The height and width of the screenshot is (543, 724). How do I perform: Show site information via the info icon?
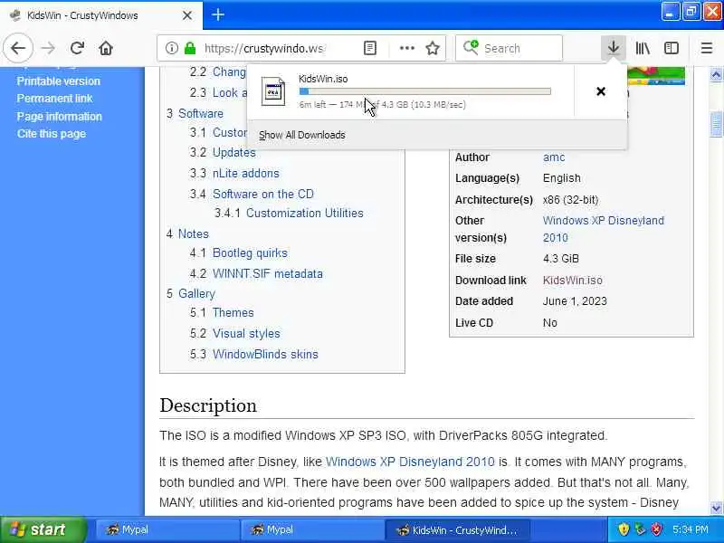[x=172, y=48]
